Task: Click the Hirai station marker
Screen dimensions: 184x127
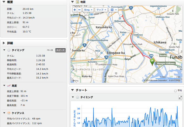Action: (102, 53)
